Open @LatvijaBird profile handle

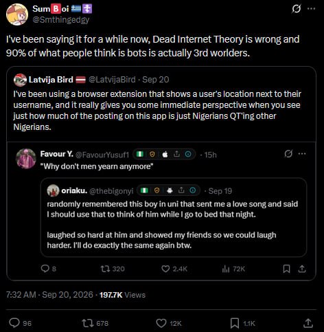pos(112,80)
